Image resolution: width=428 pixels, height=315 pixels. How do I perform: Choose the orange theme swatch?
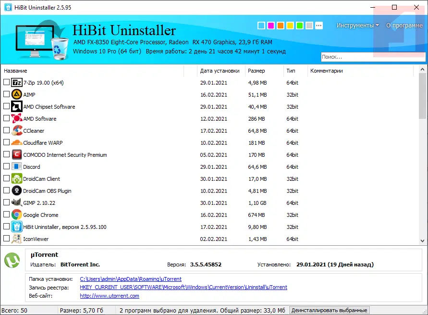click(x=281, y=25)
